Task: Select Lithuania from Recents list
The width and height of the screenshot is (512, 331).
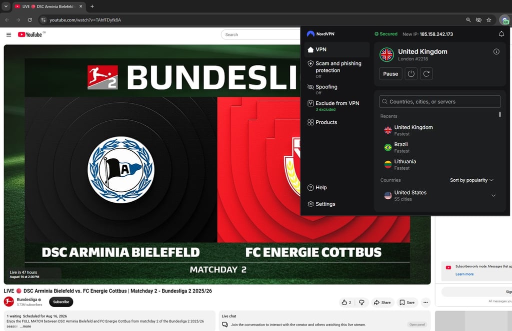Action: coord(439,164)
